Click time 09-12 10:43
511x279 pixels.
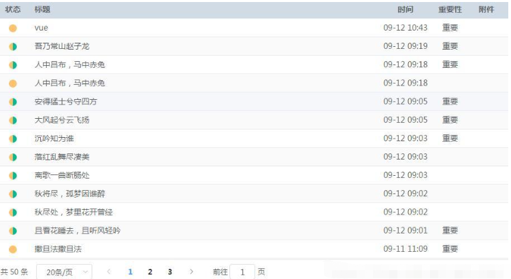[x=405, y=28]
